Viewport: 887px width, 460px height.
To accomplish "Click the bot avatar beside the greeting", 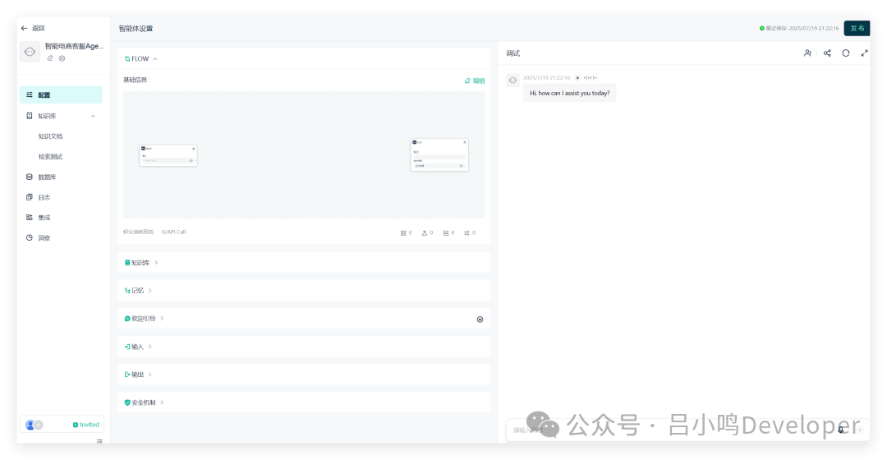I will tap(512, 80).
